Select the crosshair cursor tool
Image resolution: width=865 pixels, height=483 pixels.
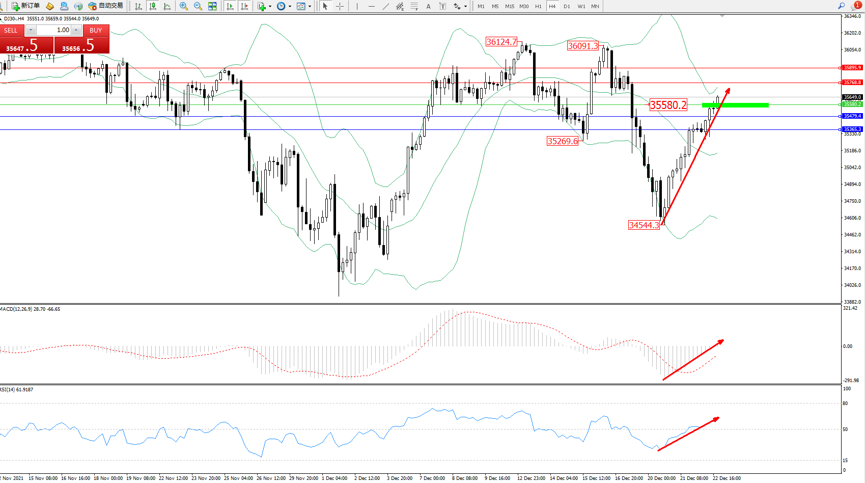click(x=340, y=6)
